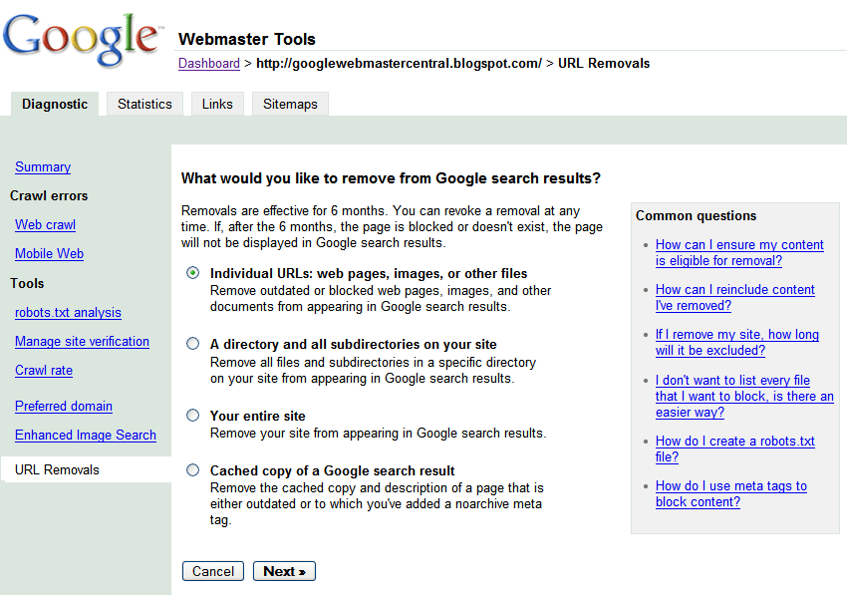Choose the directory and all subdirectories option
The width and height of the screenshot is (847, 595).
coord(193,344)
